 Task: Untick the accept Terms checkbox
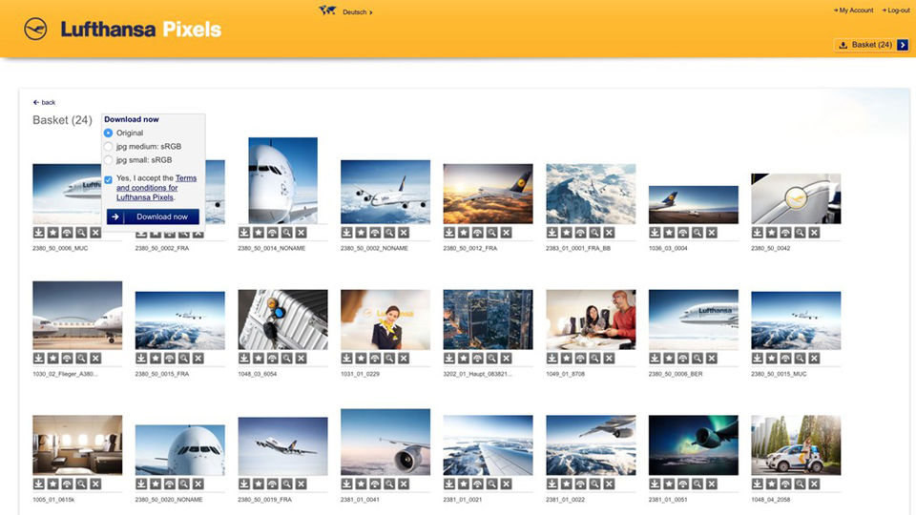point(108,180)
